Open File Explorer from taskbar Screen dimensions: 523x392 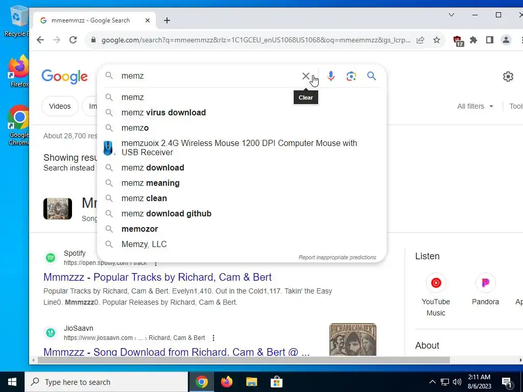(x=251, y=382)
